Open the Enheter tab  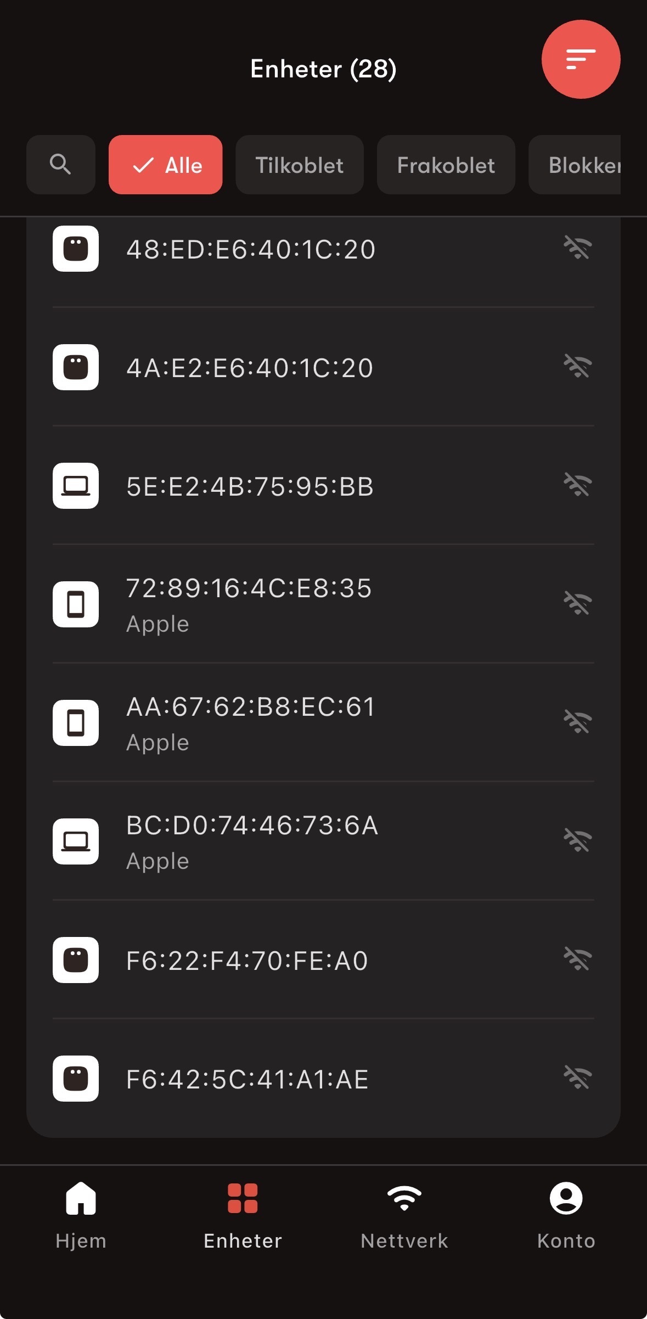point(243,1214)
